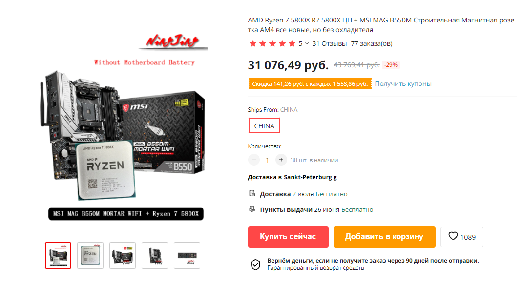Click the delivery truck icon

(252, 193)
